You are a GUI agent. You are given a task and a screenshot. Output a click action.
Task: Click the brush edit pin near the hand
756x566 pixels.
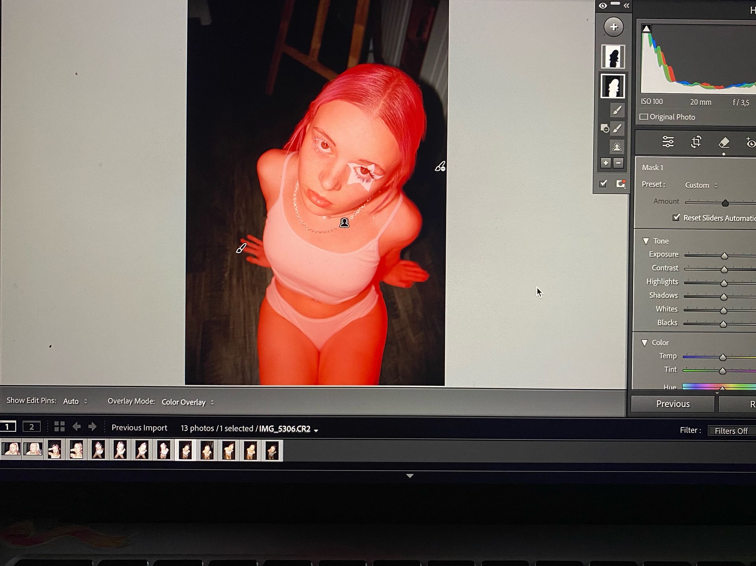point(241,248)
